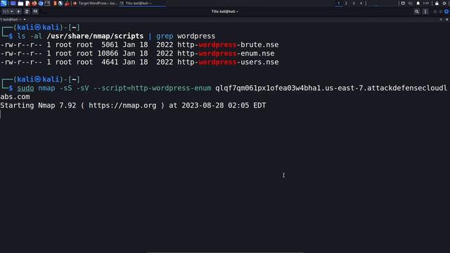Launch the Chromium browser icon in panel
This screenshot has width=450, height=253.
click(41, 4)
